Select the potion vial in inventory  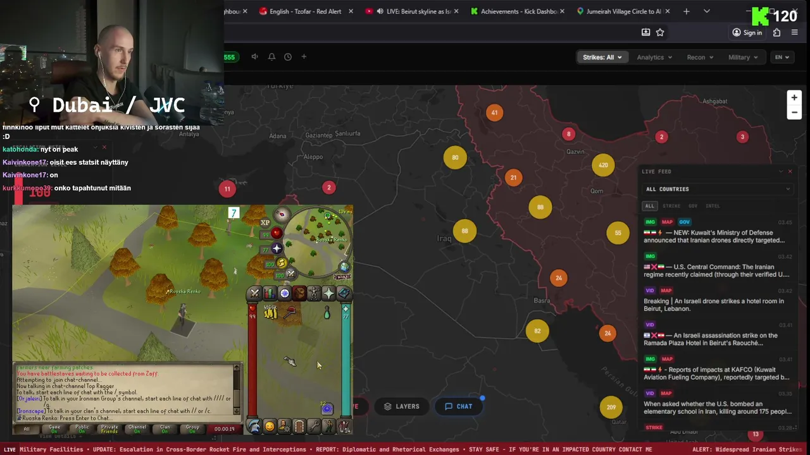click(x=327, y=312)
